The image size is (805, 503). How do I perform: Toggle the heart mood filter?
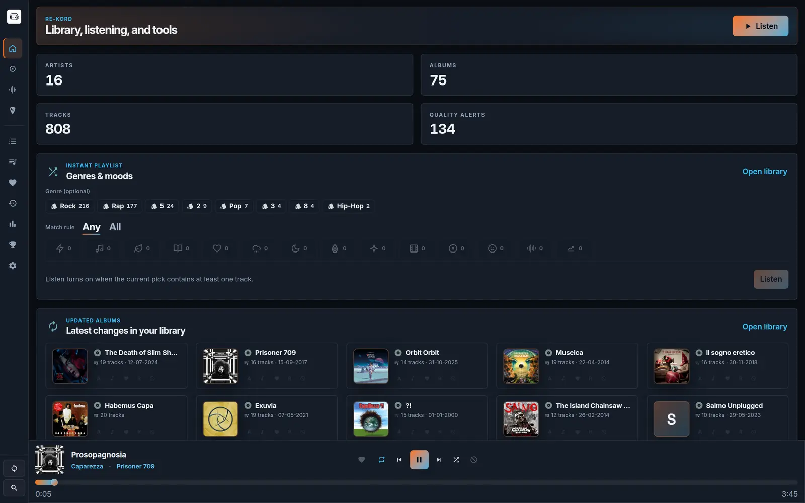(x=220, y=248)
